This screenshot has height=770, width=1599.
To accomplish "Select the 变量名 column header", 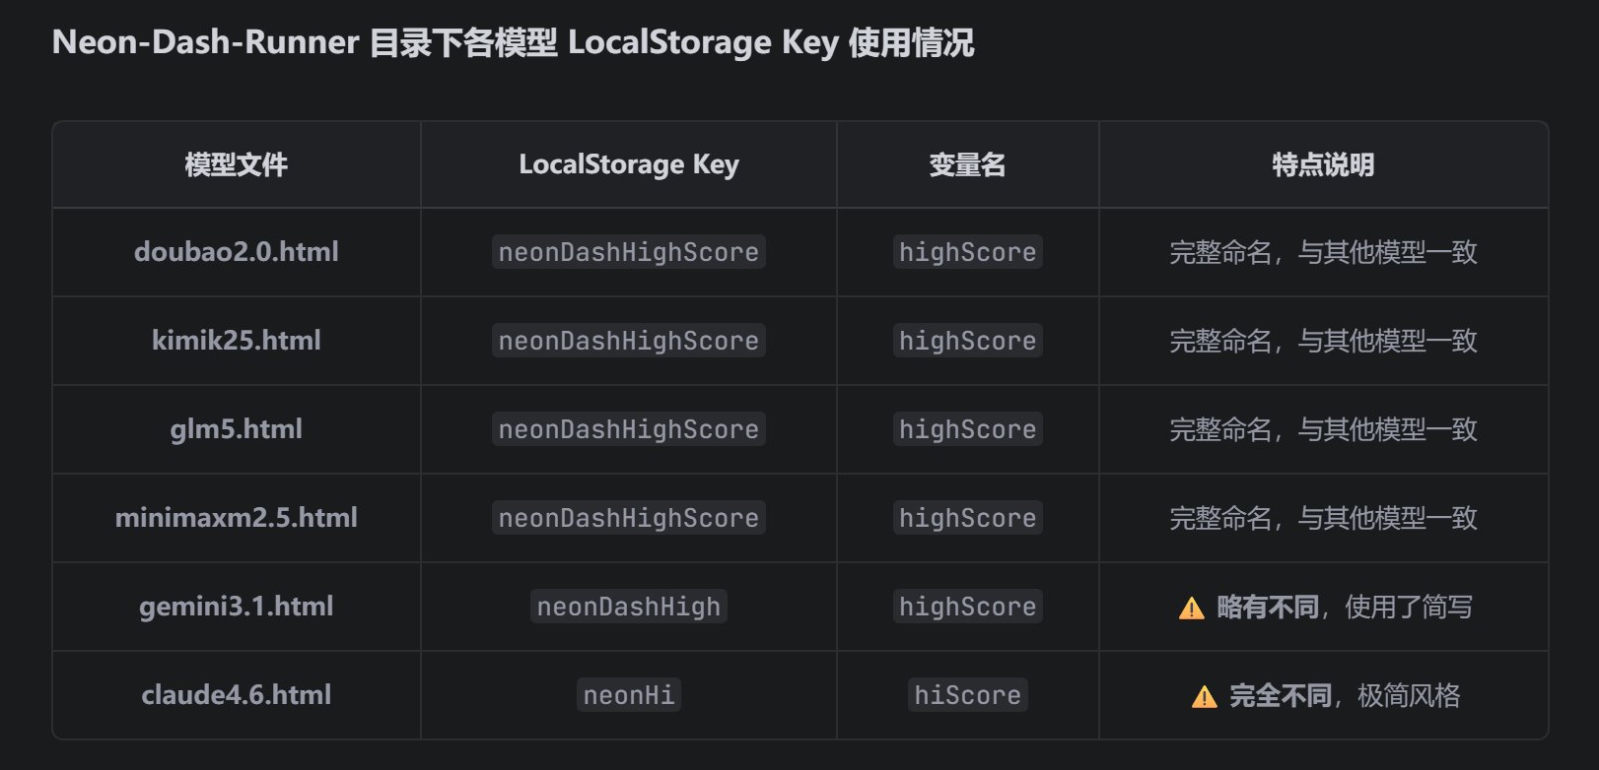I will [967, 164].
